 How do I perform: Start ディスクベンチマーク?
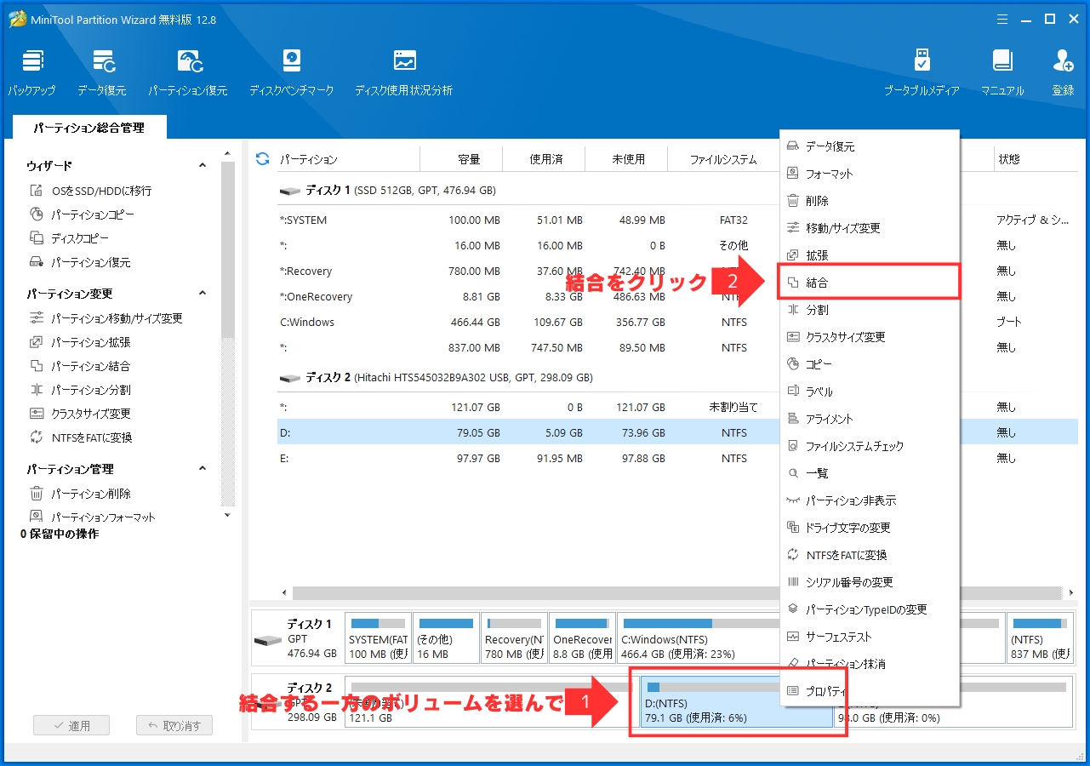point(292,72)
